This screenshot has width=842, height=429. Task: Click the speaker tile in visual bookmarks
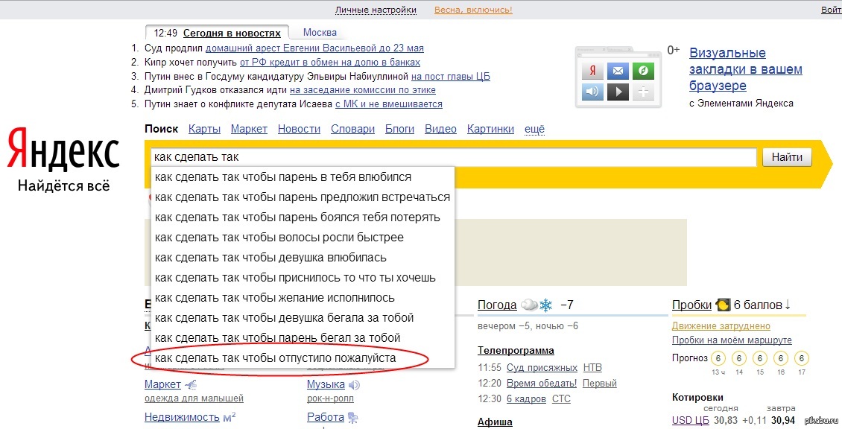592,92
